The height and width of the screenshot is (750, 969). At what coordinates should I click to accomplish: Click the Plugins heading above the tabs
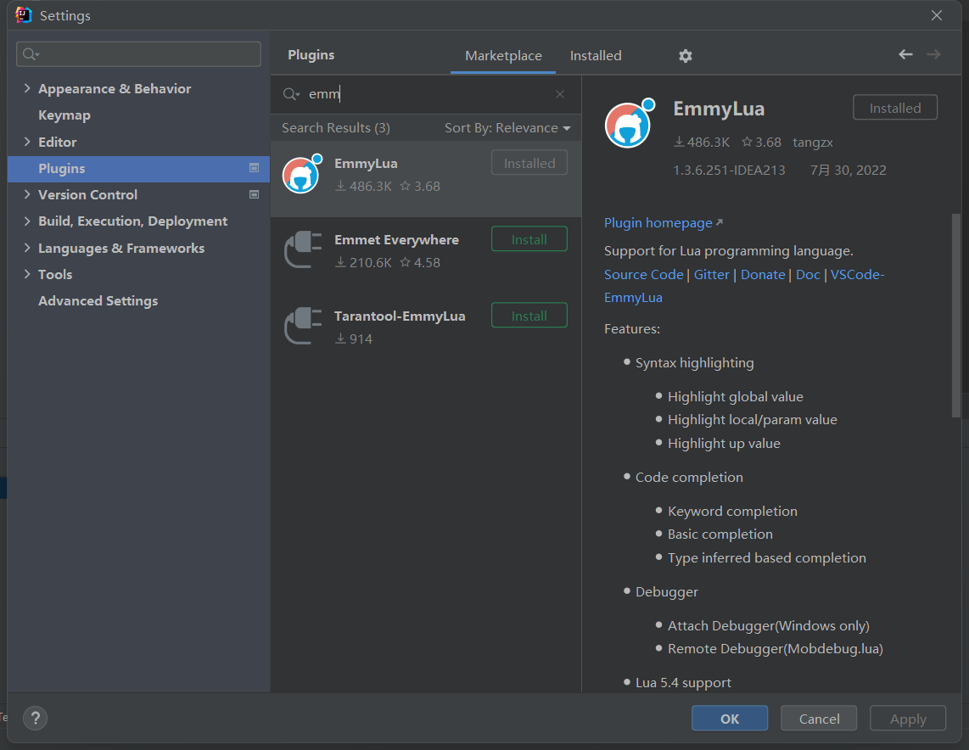pyautogui.click(x=311, y=55)
